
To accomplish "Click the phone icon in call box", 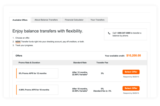I will point(109,33).
